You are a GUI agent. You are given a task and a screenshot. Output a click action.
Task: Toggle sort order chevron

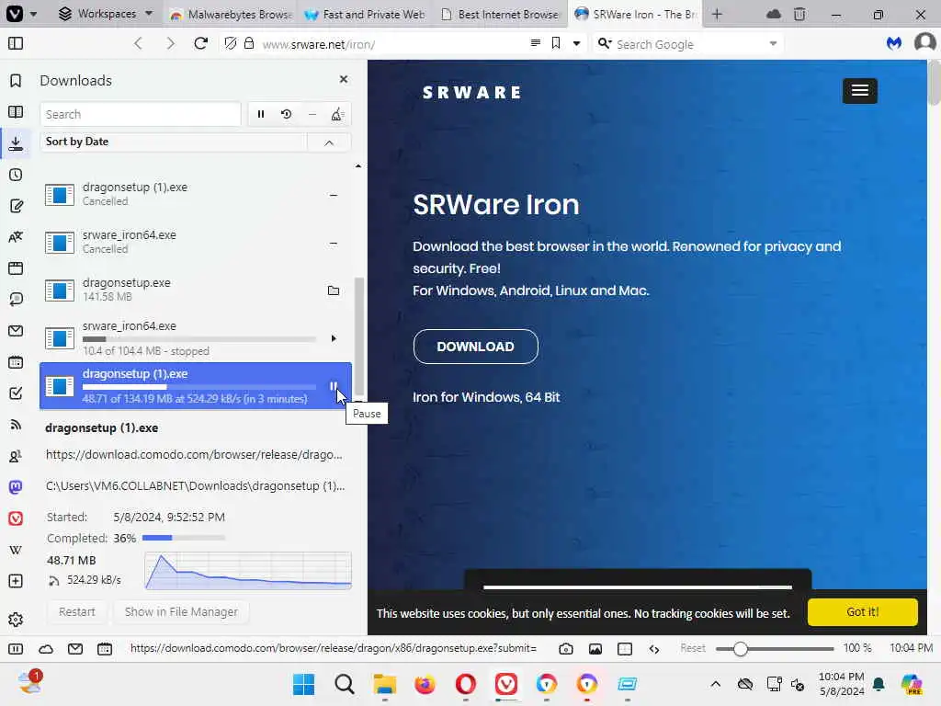click(329, 142)
